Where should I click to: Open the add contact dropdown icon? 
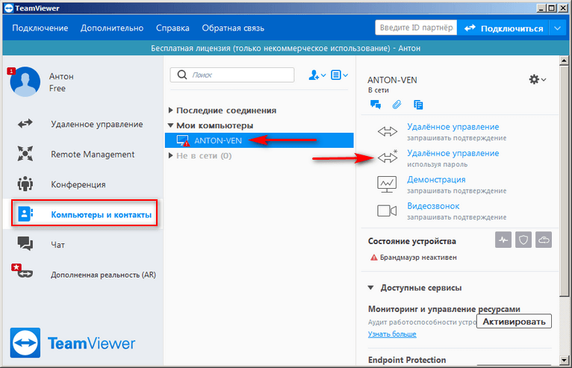(x=317, y=75)
